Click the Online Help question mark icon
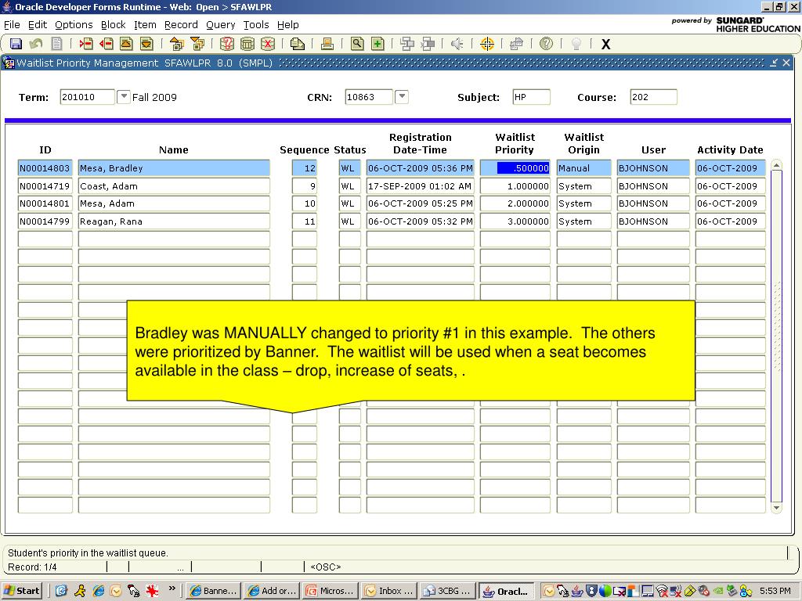This screenshot has height=601, width=802. 547,44
